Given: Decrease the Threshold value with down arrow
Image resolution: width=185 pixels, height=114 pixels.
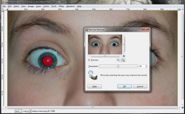Looking at the screenshot, I should tap(146, 67).
